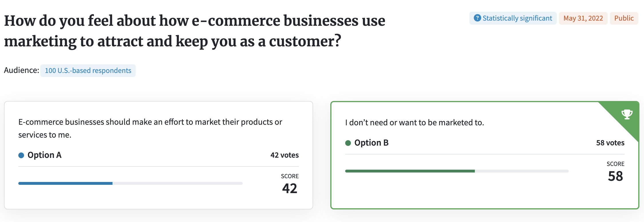Click the question mark help icon

click(477, 18)
